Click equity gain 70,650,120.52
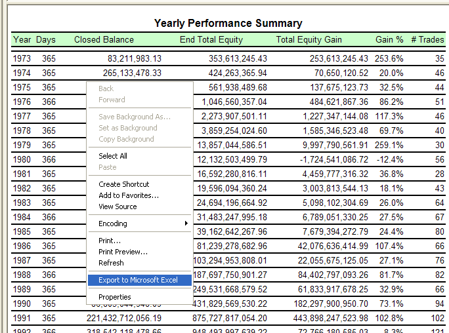Viewport: 449px width, 333px height. (341, 73)
